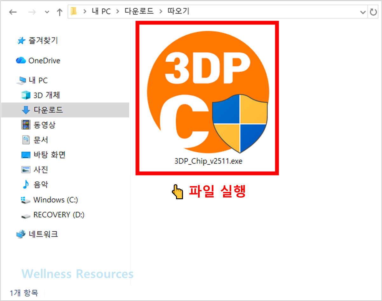The width and height of the screenshot is (382, 301).
Task: Open 네트워크 in sidebar
Action: pyautogui.click(x=44, y=234)
